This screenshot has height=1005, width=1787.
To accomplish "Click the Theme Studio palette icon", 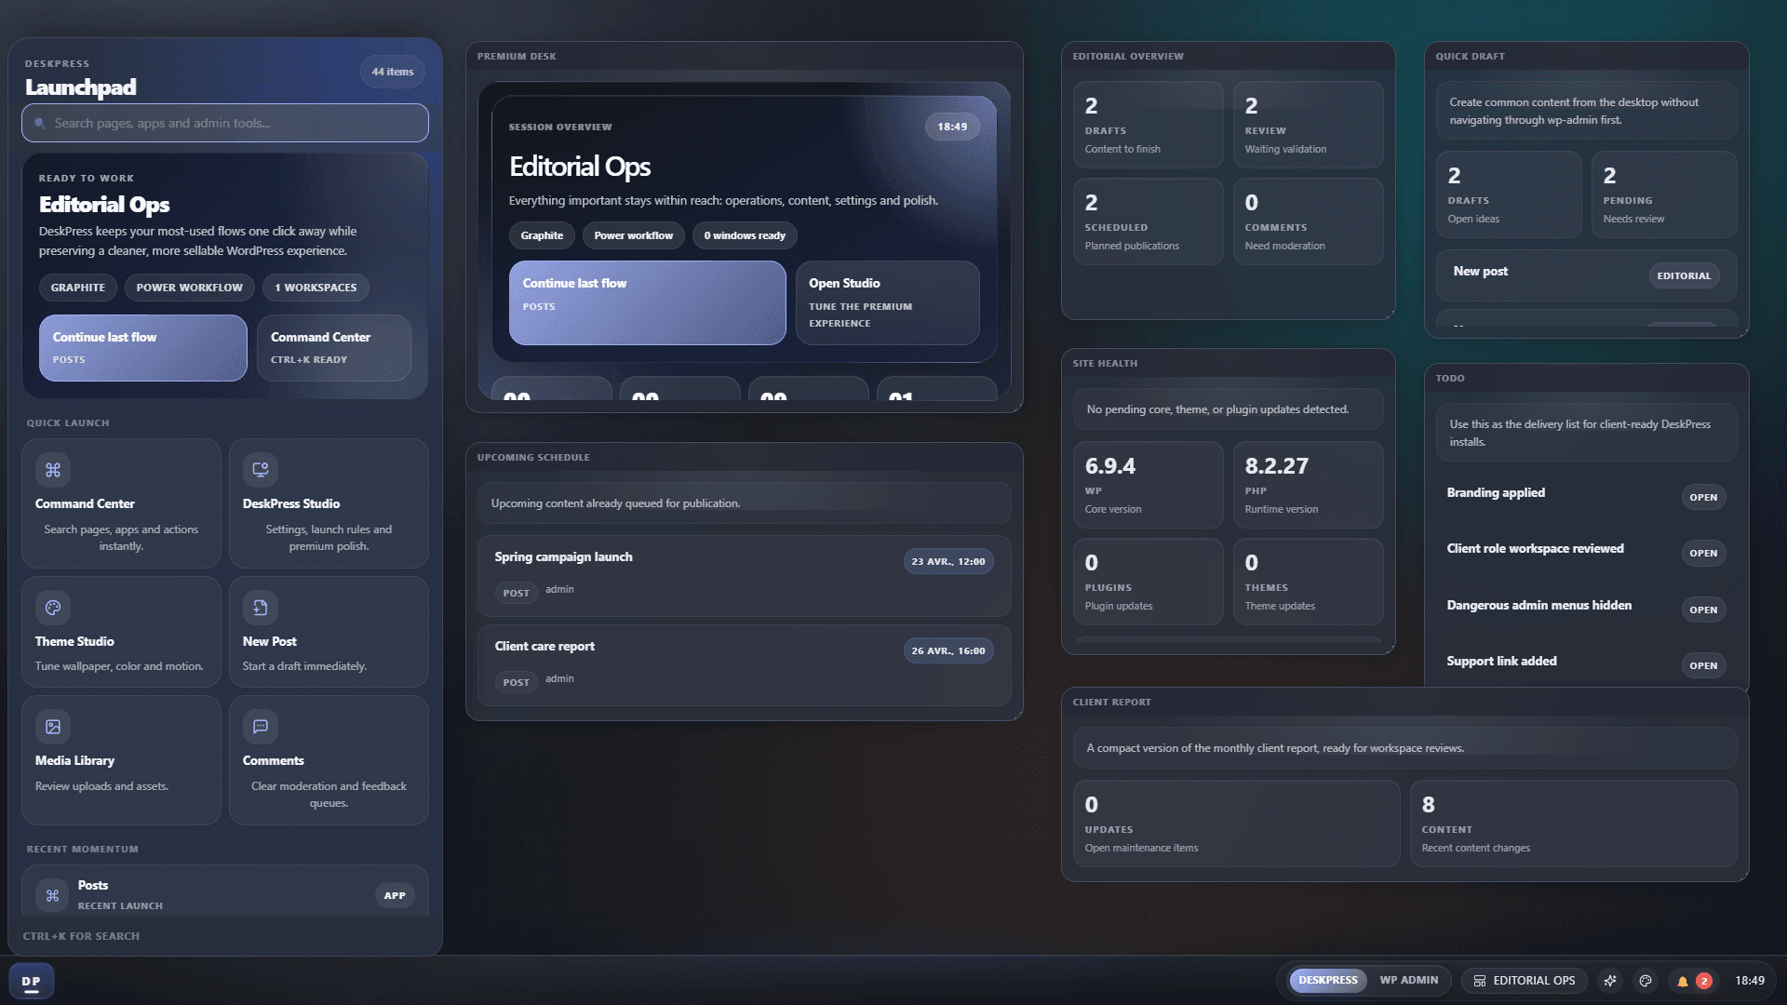I will 53,607.
